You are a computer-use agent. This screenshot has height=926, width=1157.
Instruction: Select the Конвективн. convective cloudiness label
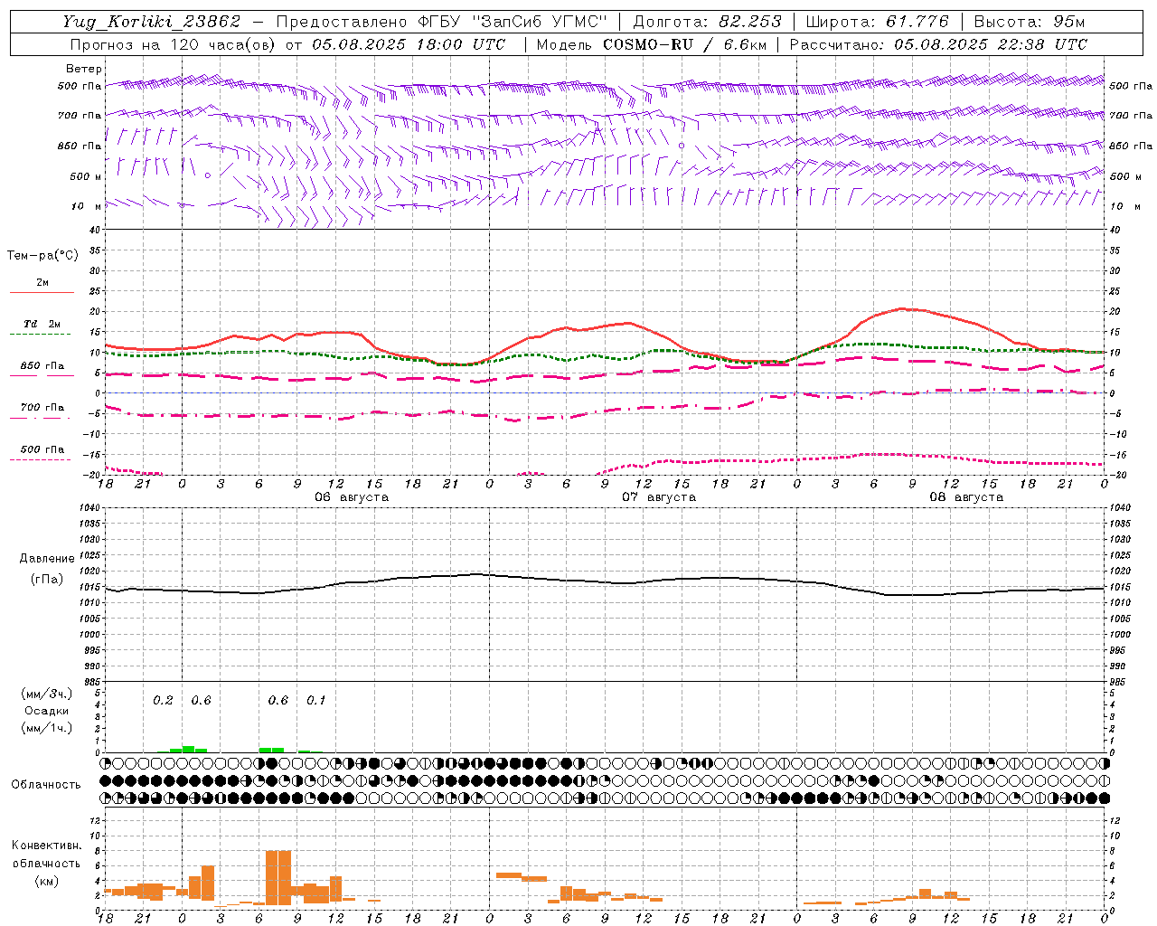[x=46, y=846]
